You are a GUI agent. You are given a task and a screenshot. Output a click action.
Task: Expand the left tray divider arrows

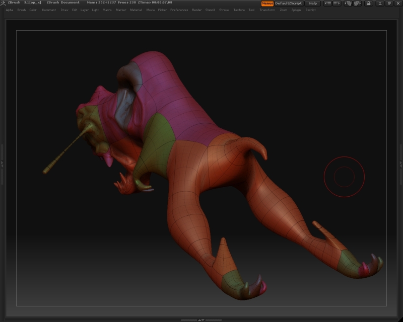point(2,165)
